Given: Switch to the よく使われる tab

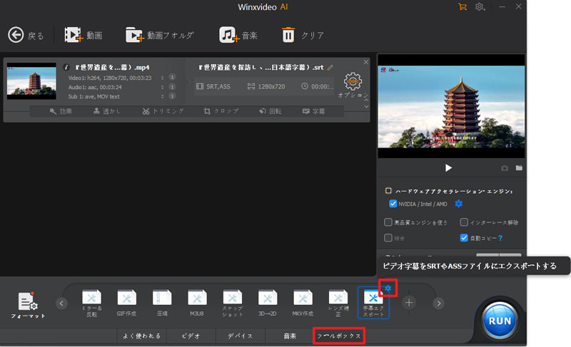Looking at the screenshot, I should click(x=141, y=336).
